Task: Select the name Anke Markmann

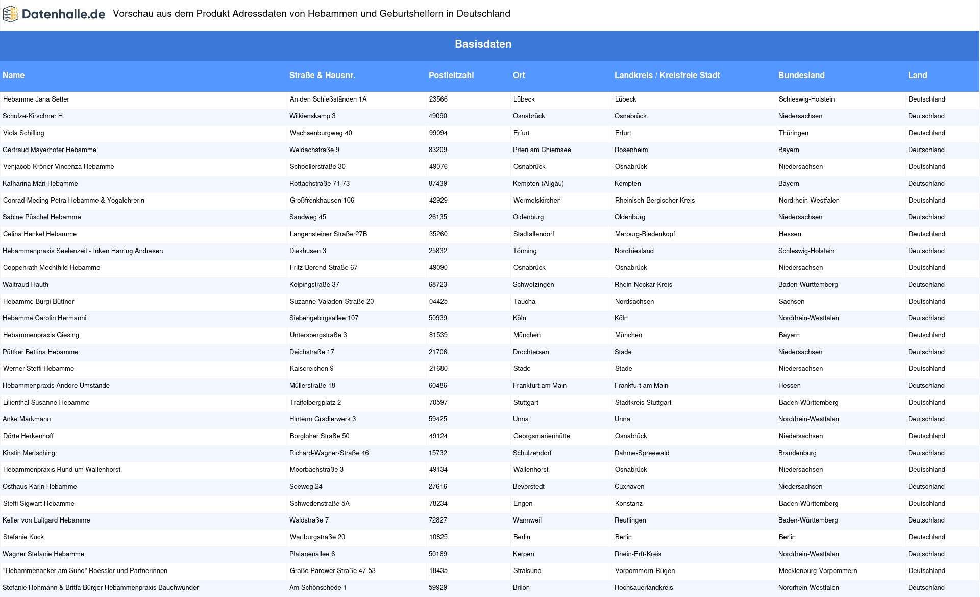Action: coord(27,419)
